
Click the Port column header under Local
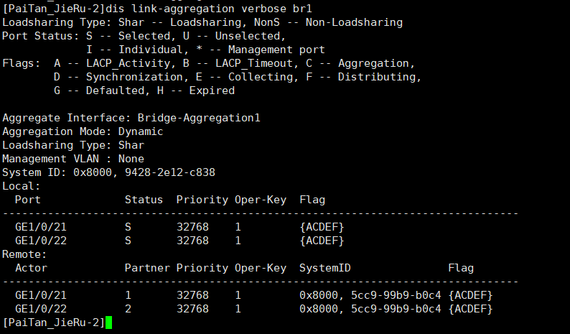pyautogui.click(x=28, y=200)
